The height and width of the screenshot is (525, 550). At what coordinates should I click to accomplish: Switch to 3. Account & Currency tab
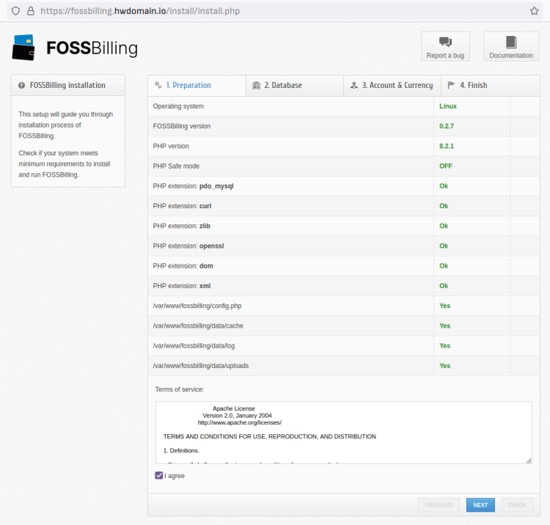(392, 85)
